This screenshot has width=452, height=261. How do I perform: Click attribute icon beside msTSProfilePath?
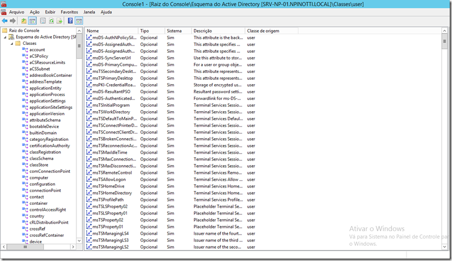click(89, 200)
